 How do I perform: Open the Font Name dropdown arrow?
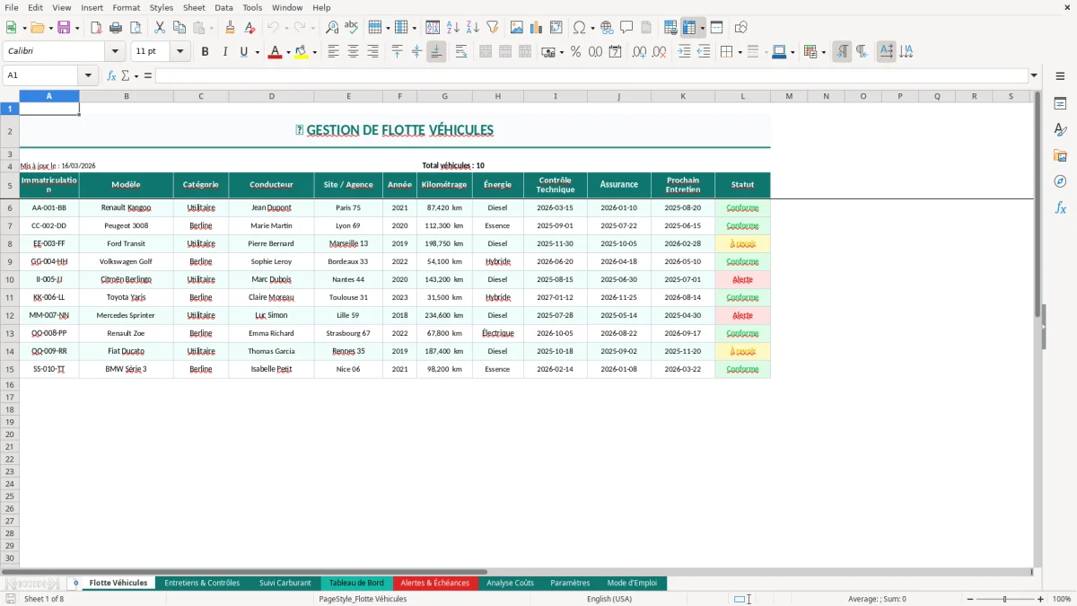[115, 52]
